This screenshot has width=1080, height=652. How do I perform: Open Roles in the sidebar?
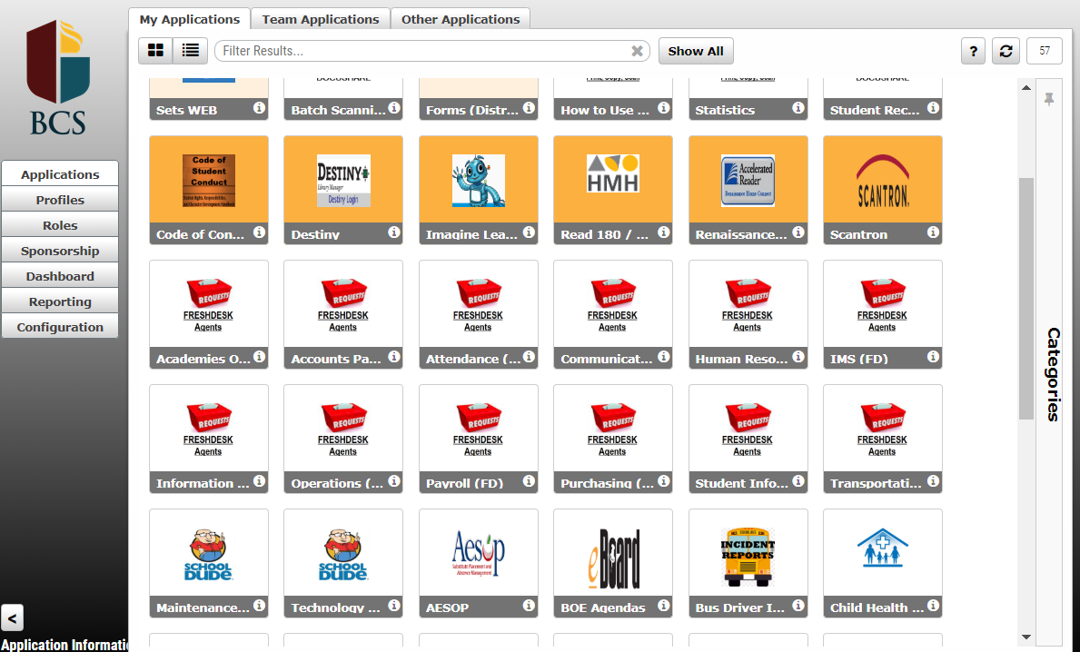coord(60,225)
